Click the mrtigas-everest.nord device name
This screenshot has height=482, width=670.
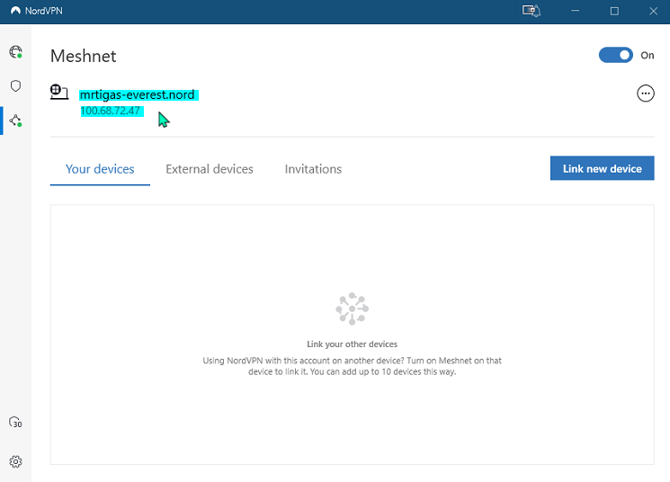138,94
